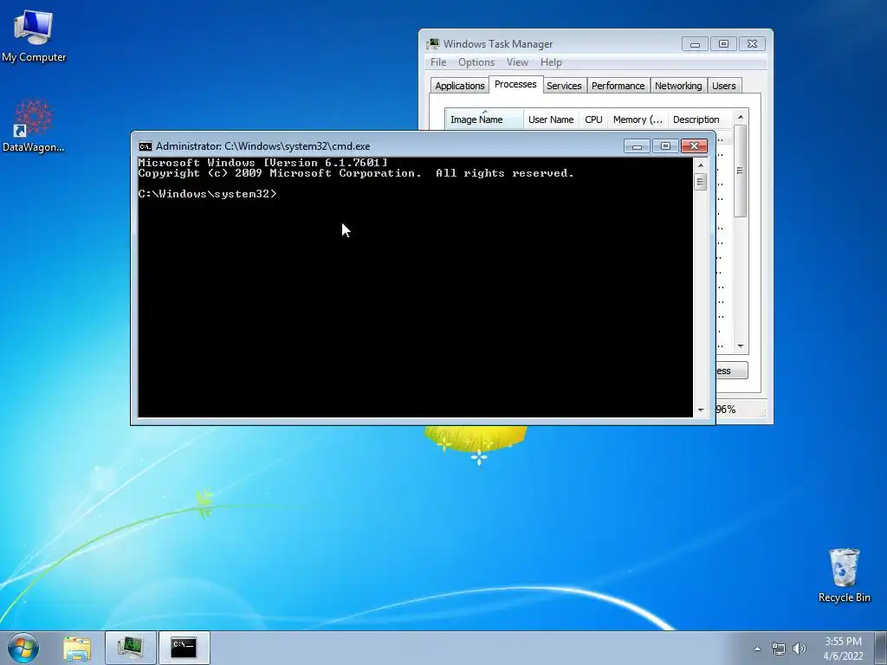This screenshot has height=665, width=887.
Task: Click cmd window scrollbar up arrow
Action: 701,165
